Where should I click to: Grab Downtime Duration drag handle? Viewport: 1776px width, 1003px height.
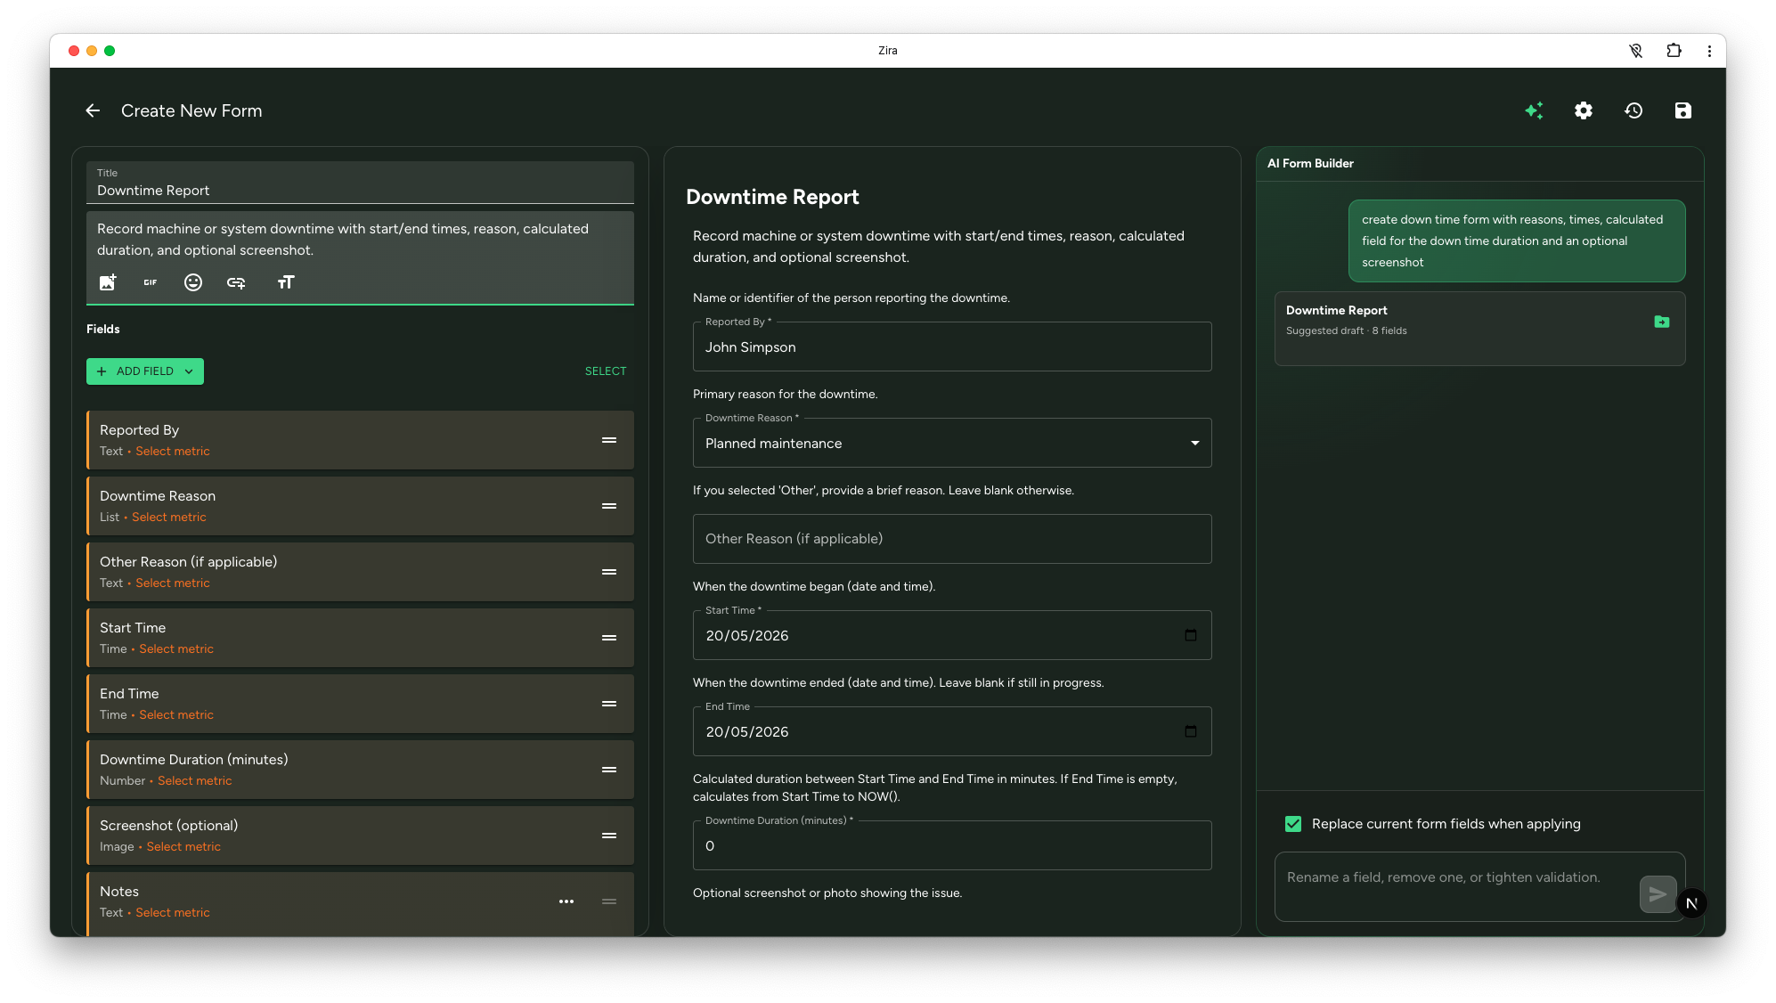pos(609,770)
